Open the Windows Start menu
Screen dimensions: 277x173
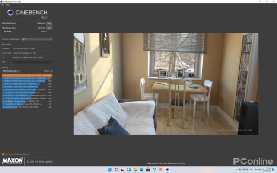click(x=110, y=170)
